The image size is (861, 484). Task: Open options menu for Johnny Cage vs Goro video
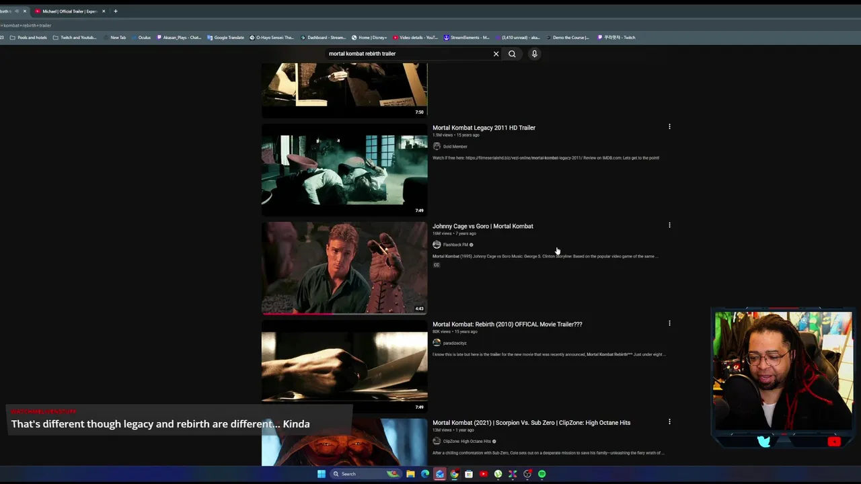pos(669,225)
